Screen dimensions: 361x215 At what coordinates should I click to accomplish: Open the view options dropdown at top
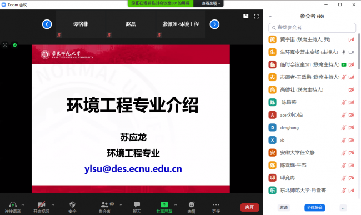pos(211,3)
